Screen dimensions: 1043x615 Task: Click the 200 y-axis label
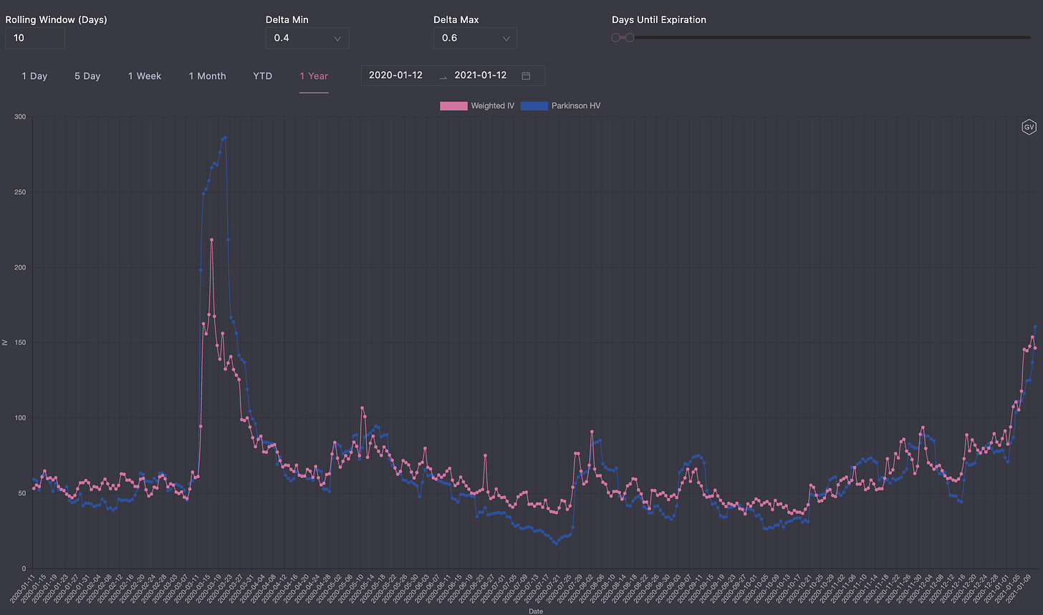click(20, 267)
